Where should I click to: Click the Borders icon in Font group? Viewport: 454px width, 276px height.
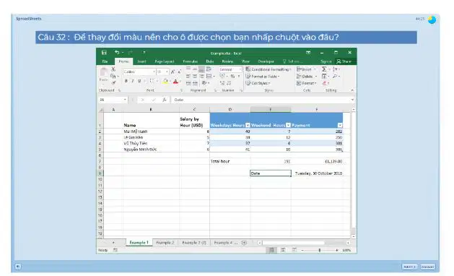click(152, 81)
